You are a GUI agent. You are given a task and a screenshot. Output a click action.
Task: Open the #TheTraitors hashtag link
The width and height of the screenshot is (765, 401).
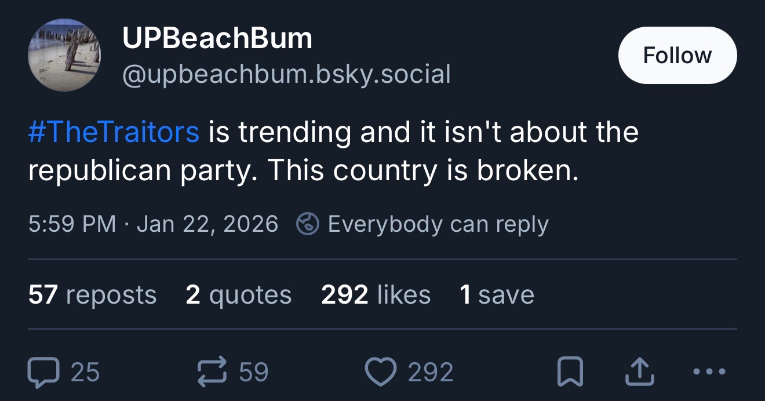(x=114, y=132)
